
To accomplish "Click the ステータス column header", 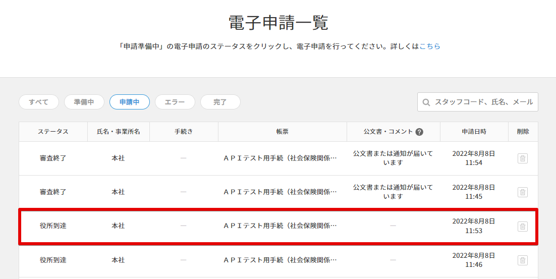I will coord(53,132).
